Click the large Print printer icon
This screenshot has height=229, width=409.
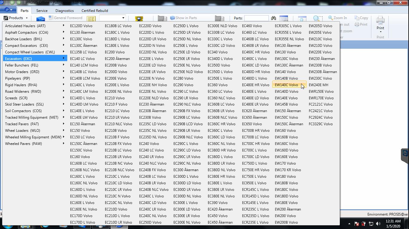point(380,20)
